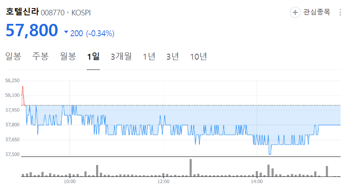This screenshot has height=185, width=348.
Task: Click the 58,100 y-axis label
Action: (x=12, y=95)
